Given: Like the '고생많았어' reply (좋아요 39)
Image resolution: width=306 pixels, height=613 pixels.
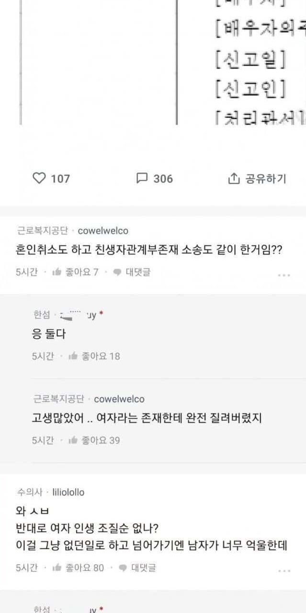Looking at the screenshot, I should (73, 440).
